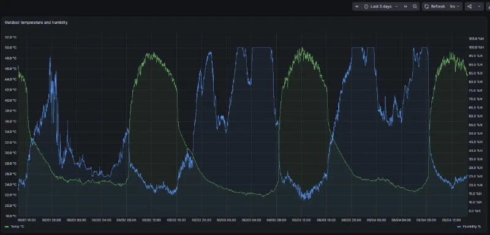Shift time range forward with double-right arrows
The image size is (490, 235).
click(x=405, y=7)
